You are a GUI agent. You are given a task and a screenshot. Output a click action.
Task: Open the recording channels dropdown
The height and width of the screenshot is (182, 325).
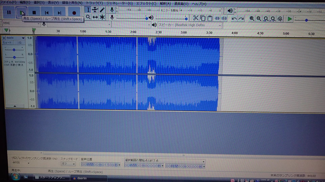point(131,25)
